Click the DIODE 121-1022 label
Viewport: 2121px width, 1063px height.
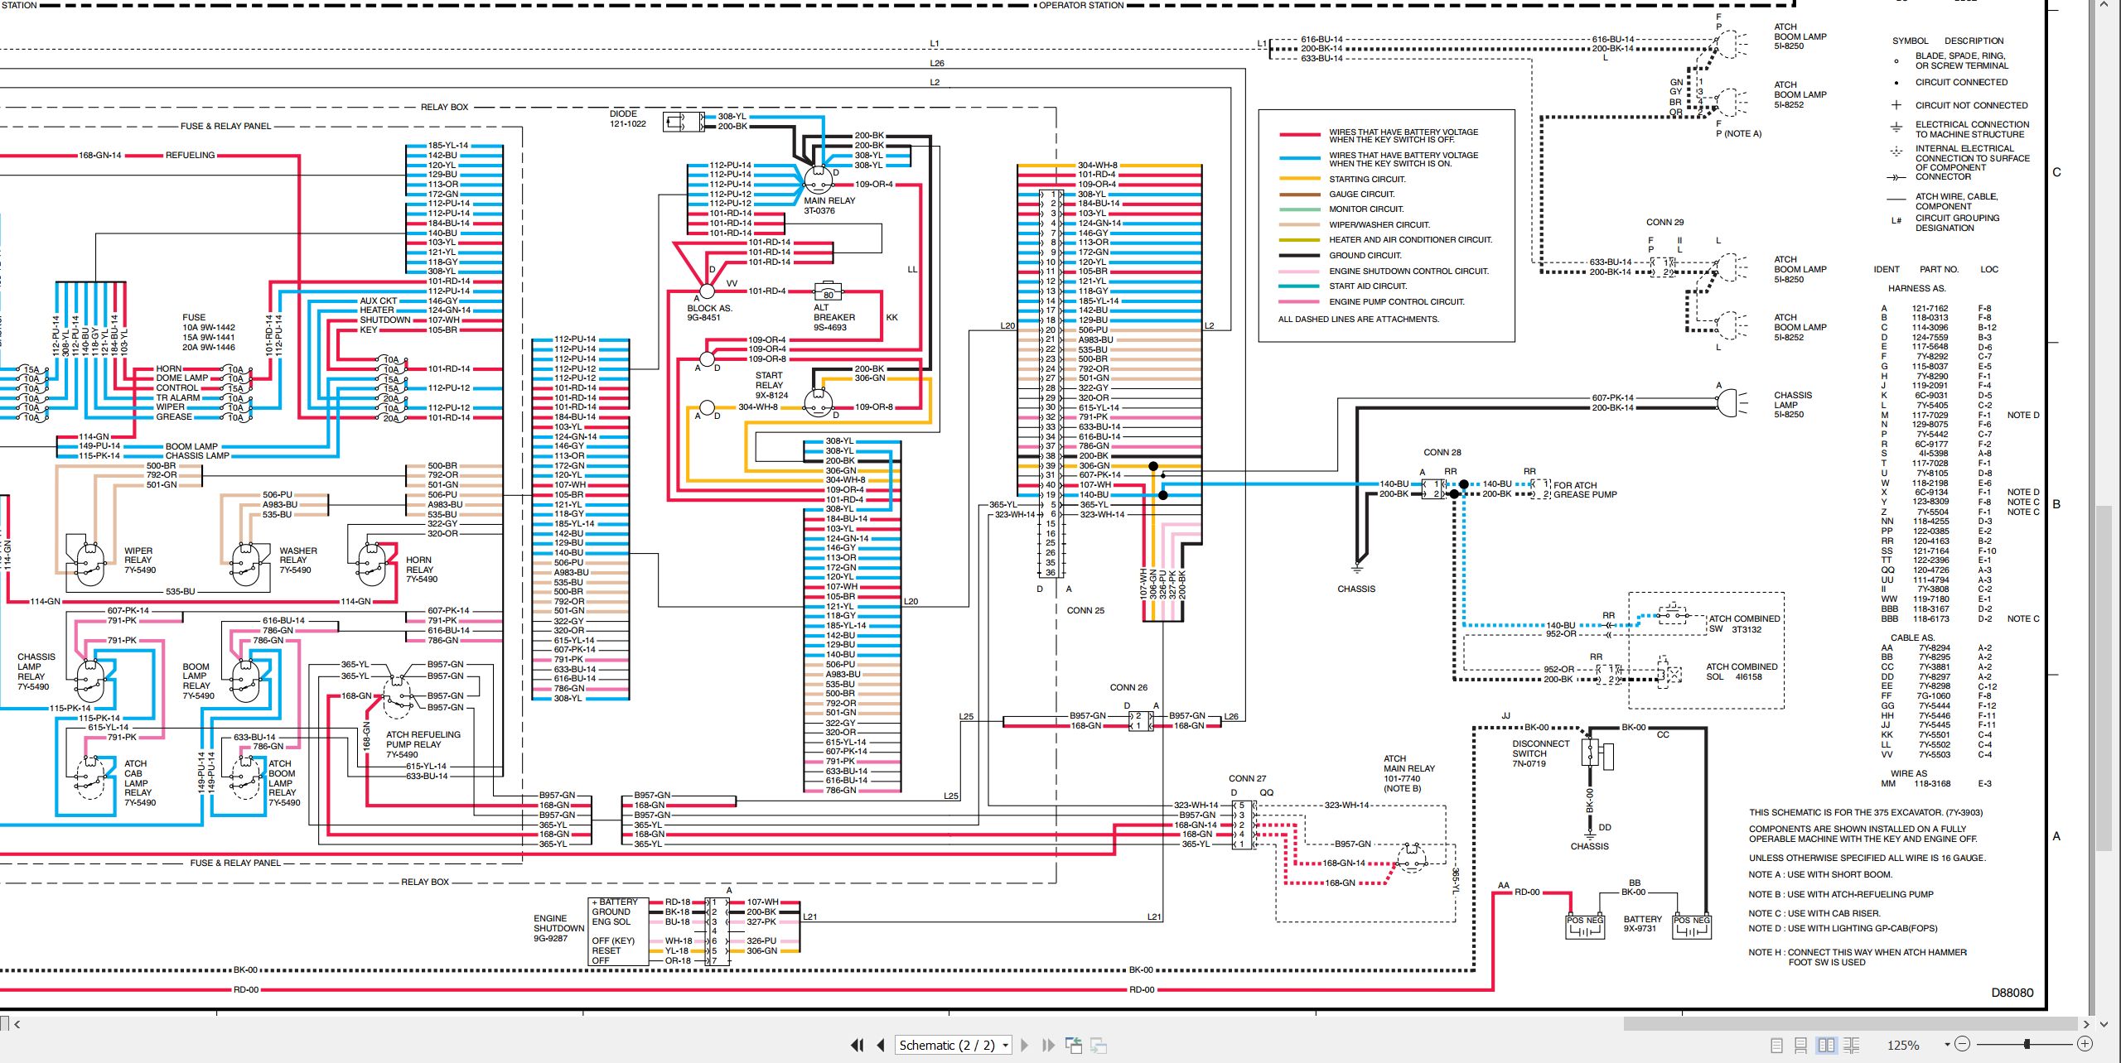[627, 118]
